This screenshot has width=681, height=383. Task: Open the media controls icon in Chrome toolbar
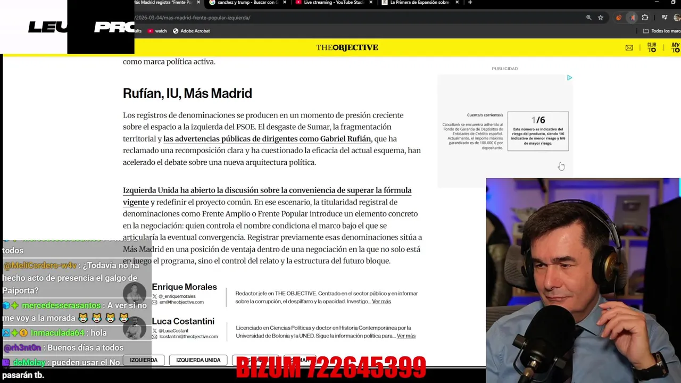click(665, 18)
